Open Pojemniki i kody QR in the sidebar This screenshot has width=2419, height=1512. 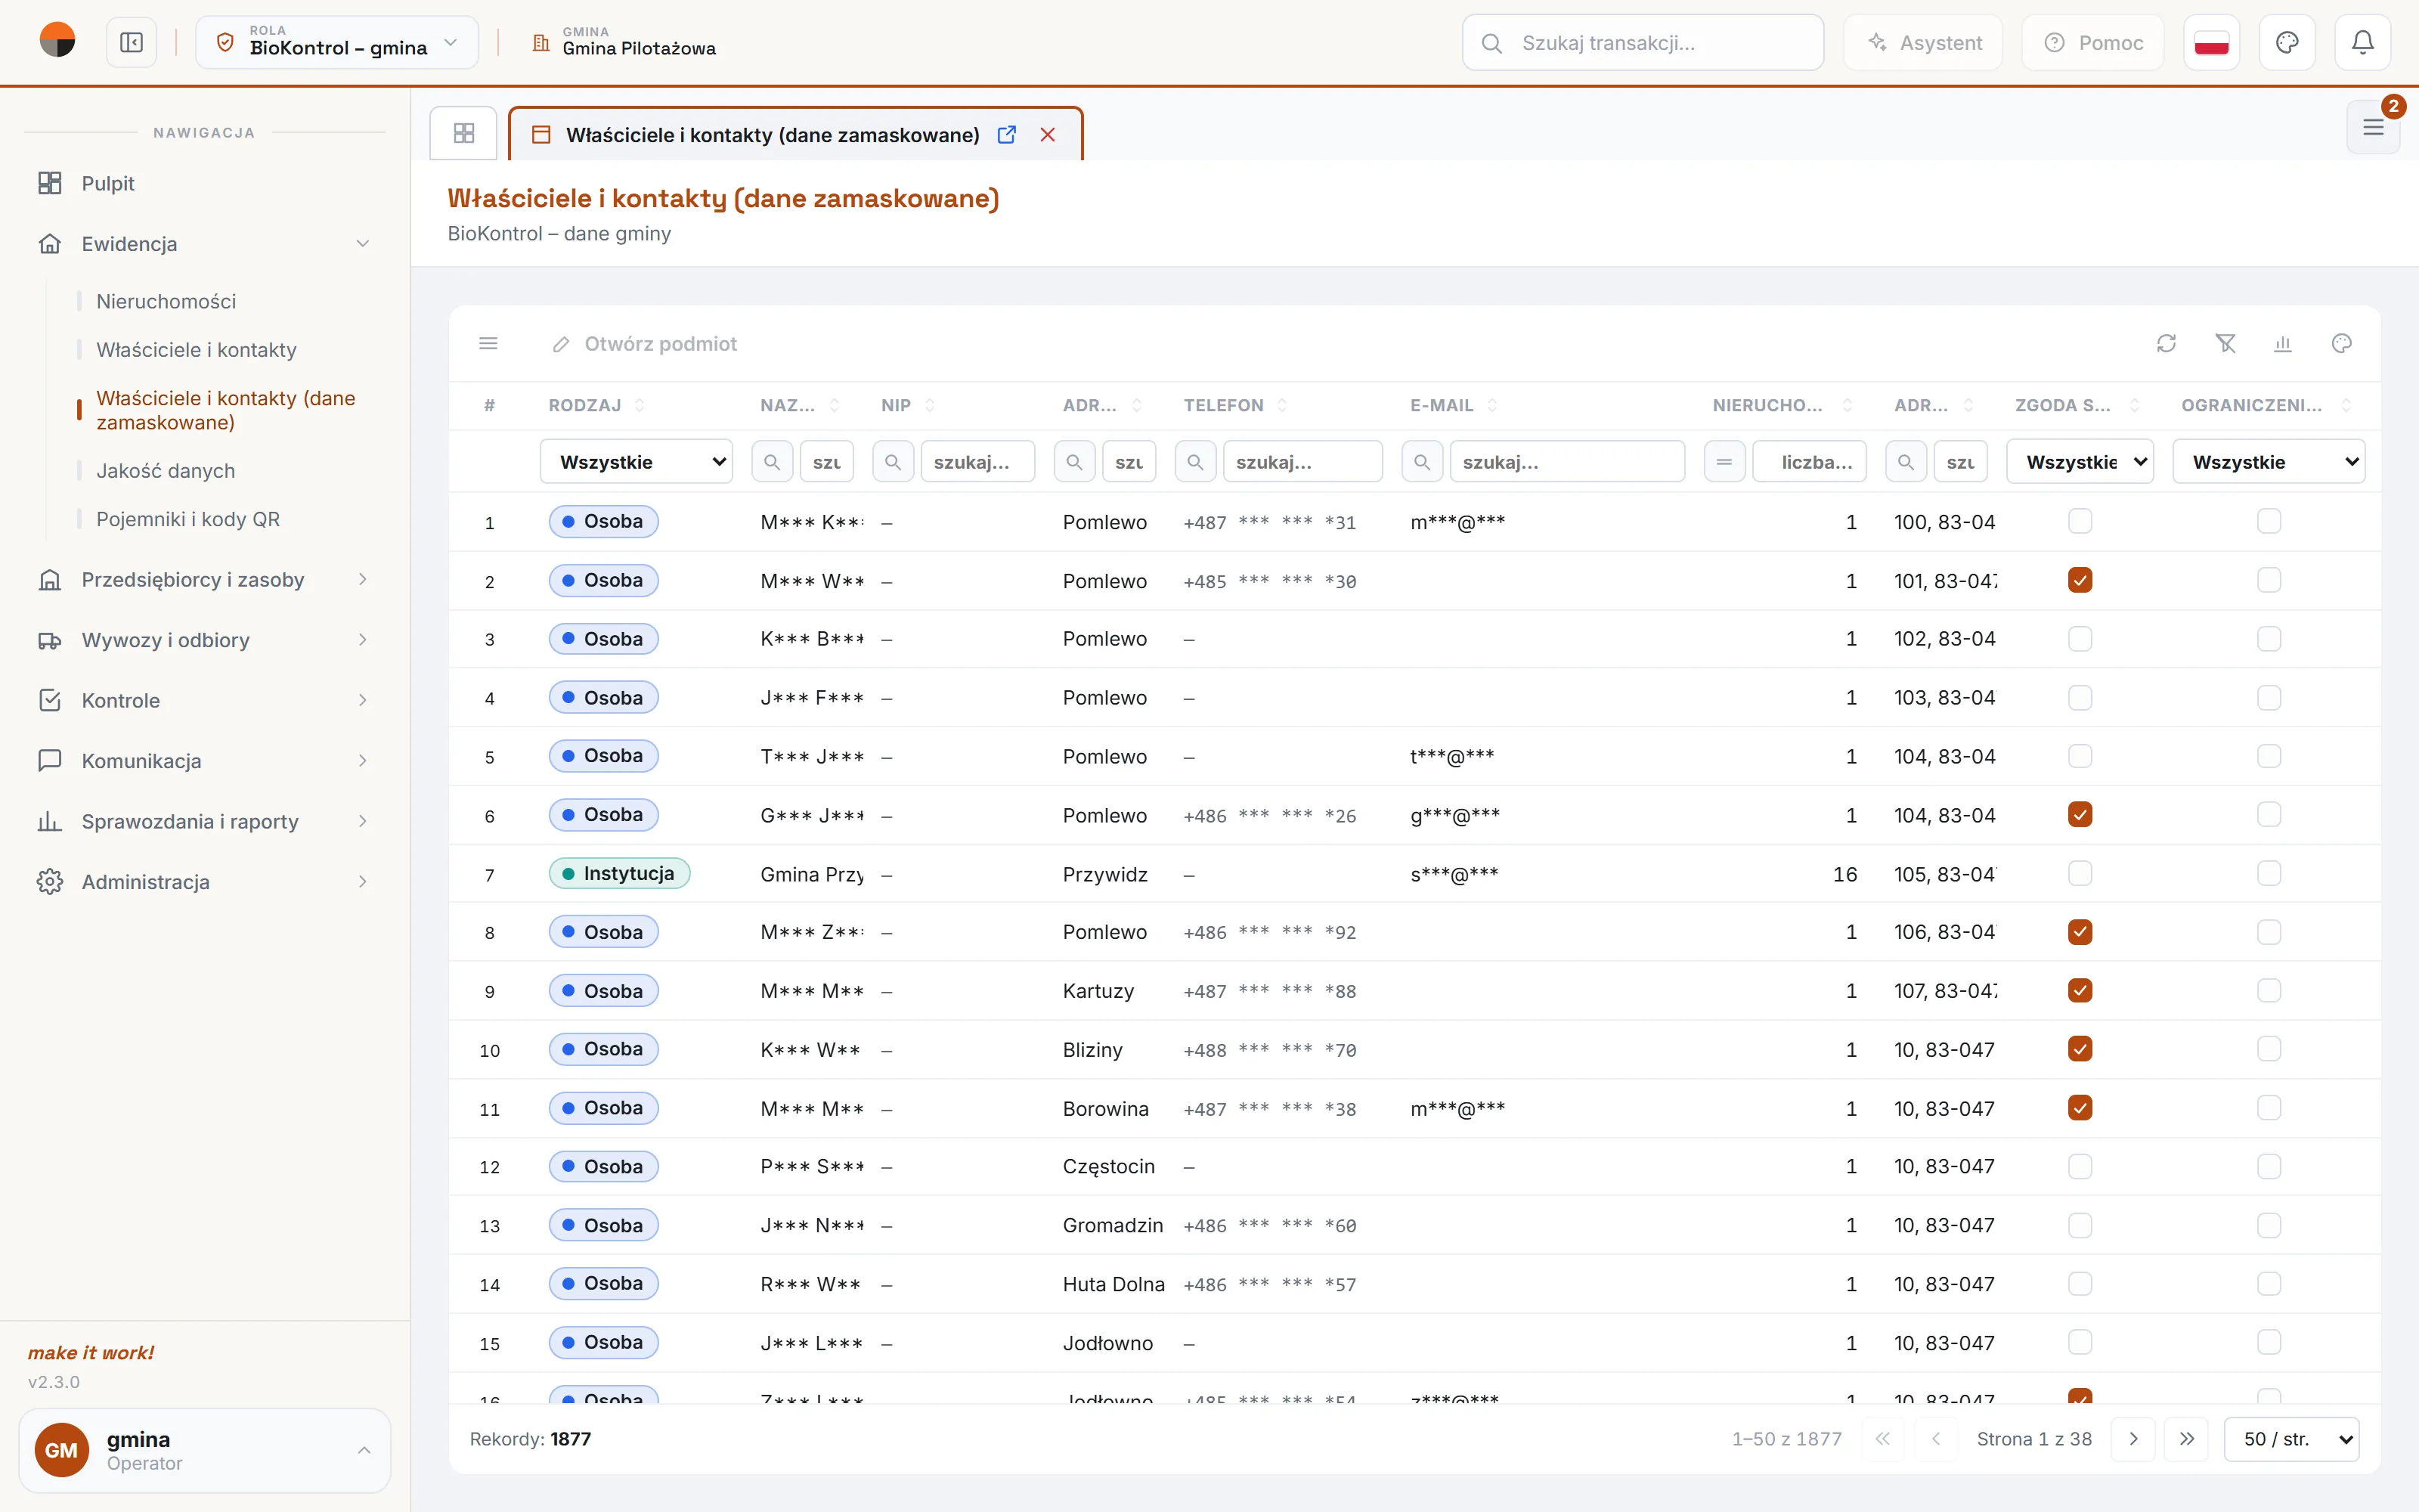(188, 519)
